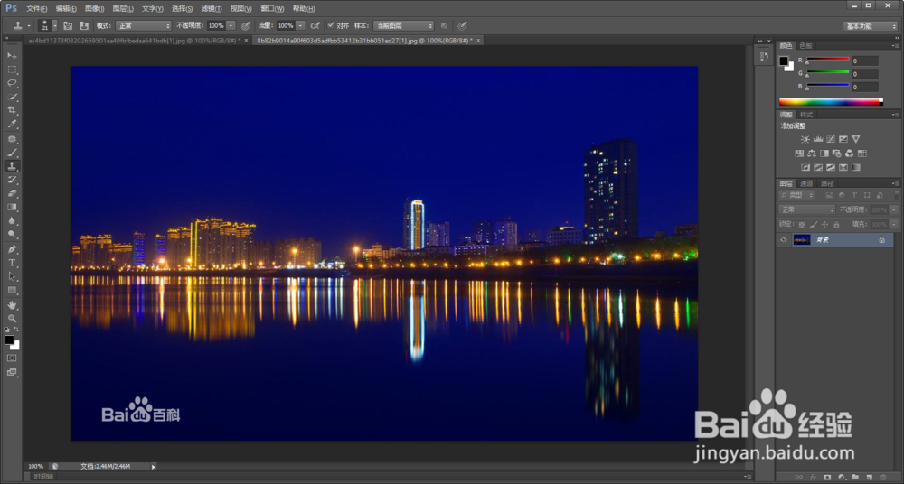The height and width of the screenshot is (484, 904).
Task: Open the 模式 blend mode dropdown
Action: [144, 26]
